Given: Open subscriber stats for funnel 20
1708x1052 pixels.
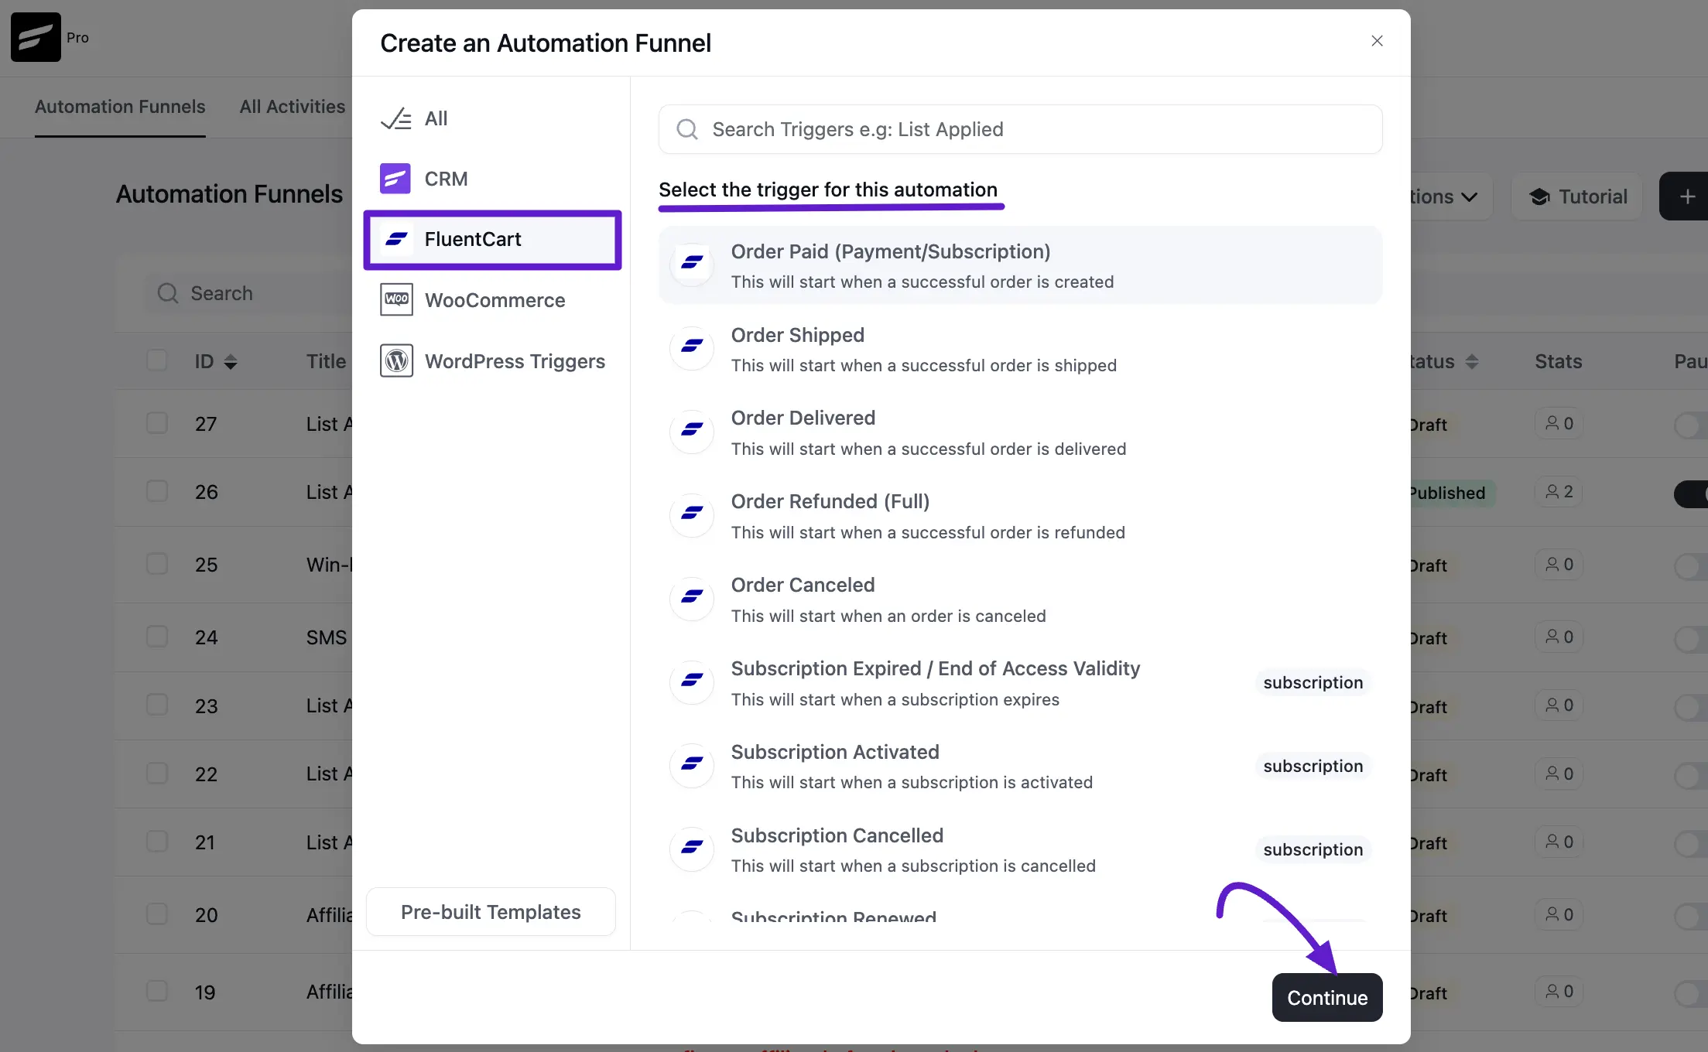Looking at the screenshot, I should coord(1559,914).
